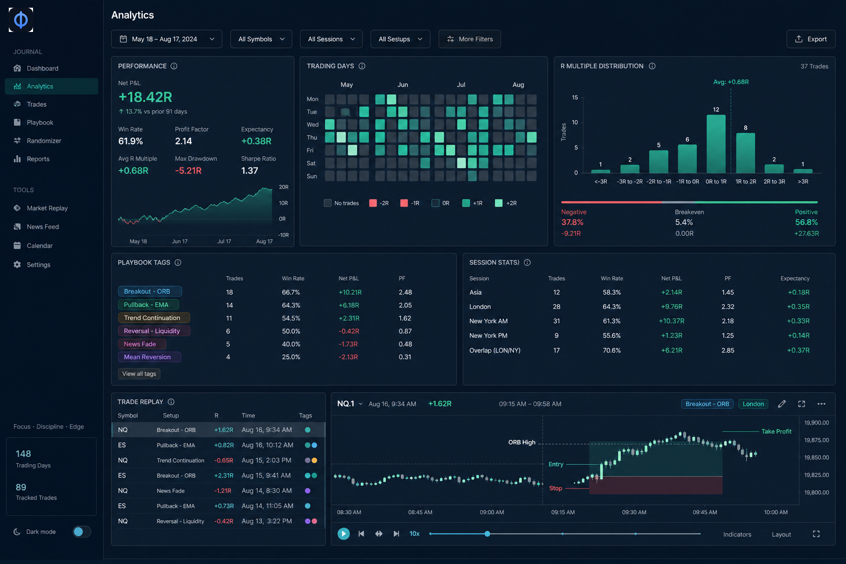Viewport: 846px width, 564px height.
Task: Edit trade with the pencil icon
Action: click(x=782, y=404)
